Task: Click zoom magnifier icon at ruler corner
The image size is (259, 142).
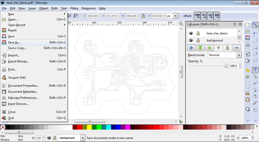Action: tap(181, 24)
